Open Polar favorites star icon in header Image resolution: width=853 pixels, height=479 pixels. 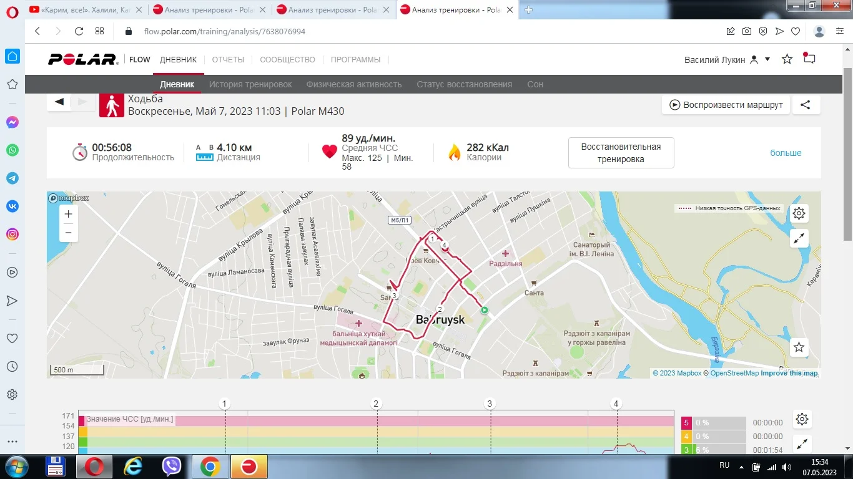787,59
